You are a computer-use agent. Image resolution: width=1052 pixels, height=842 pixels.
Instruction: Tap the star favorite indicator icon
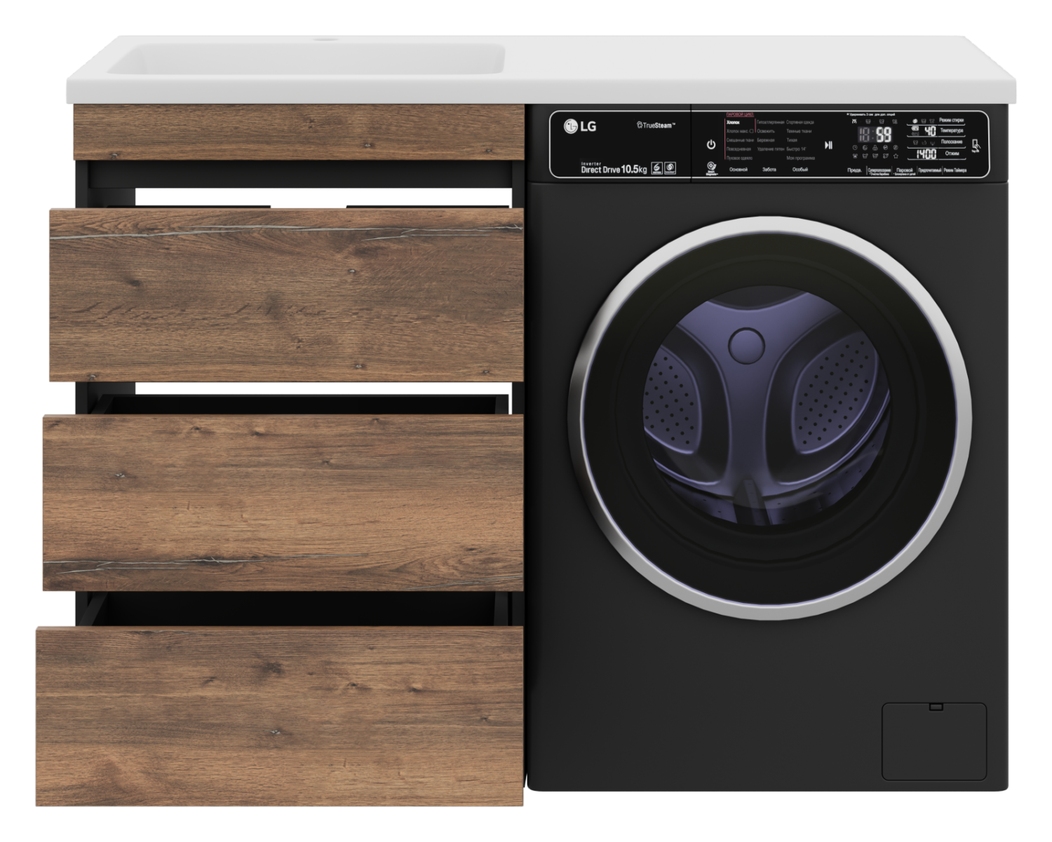point(896,156)
